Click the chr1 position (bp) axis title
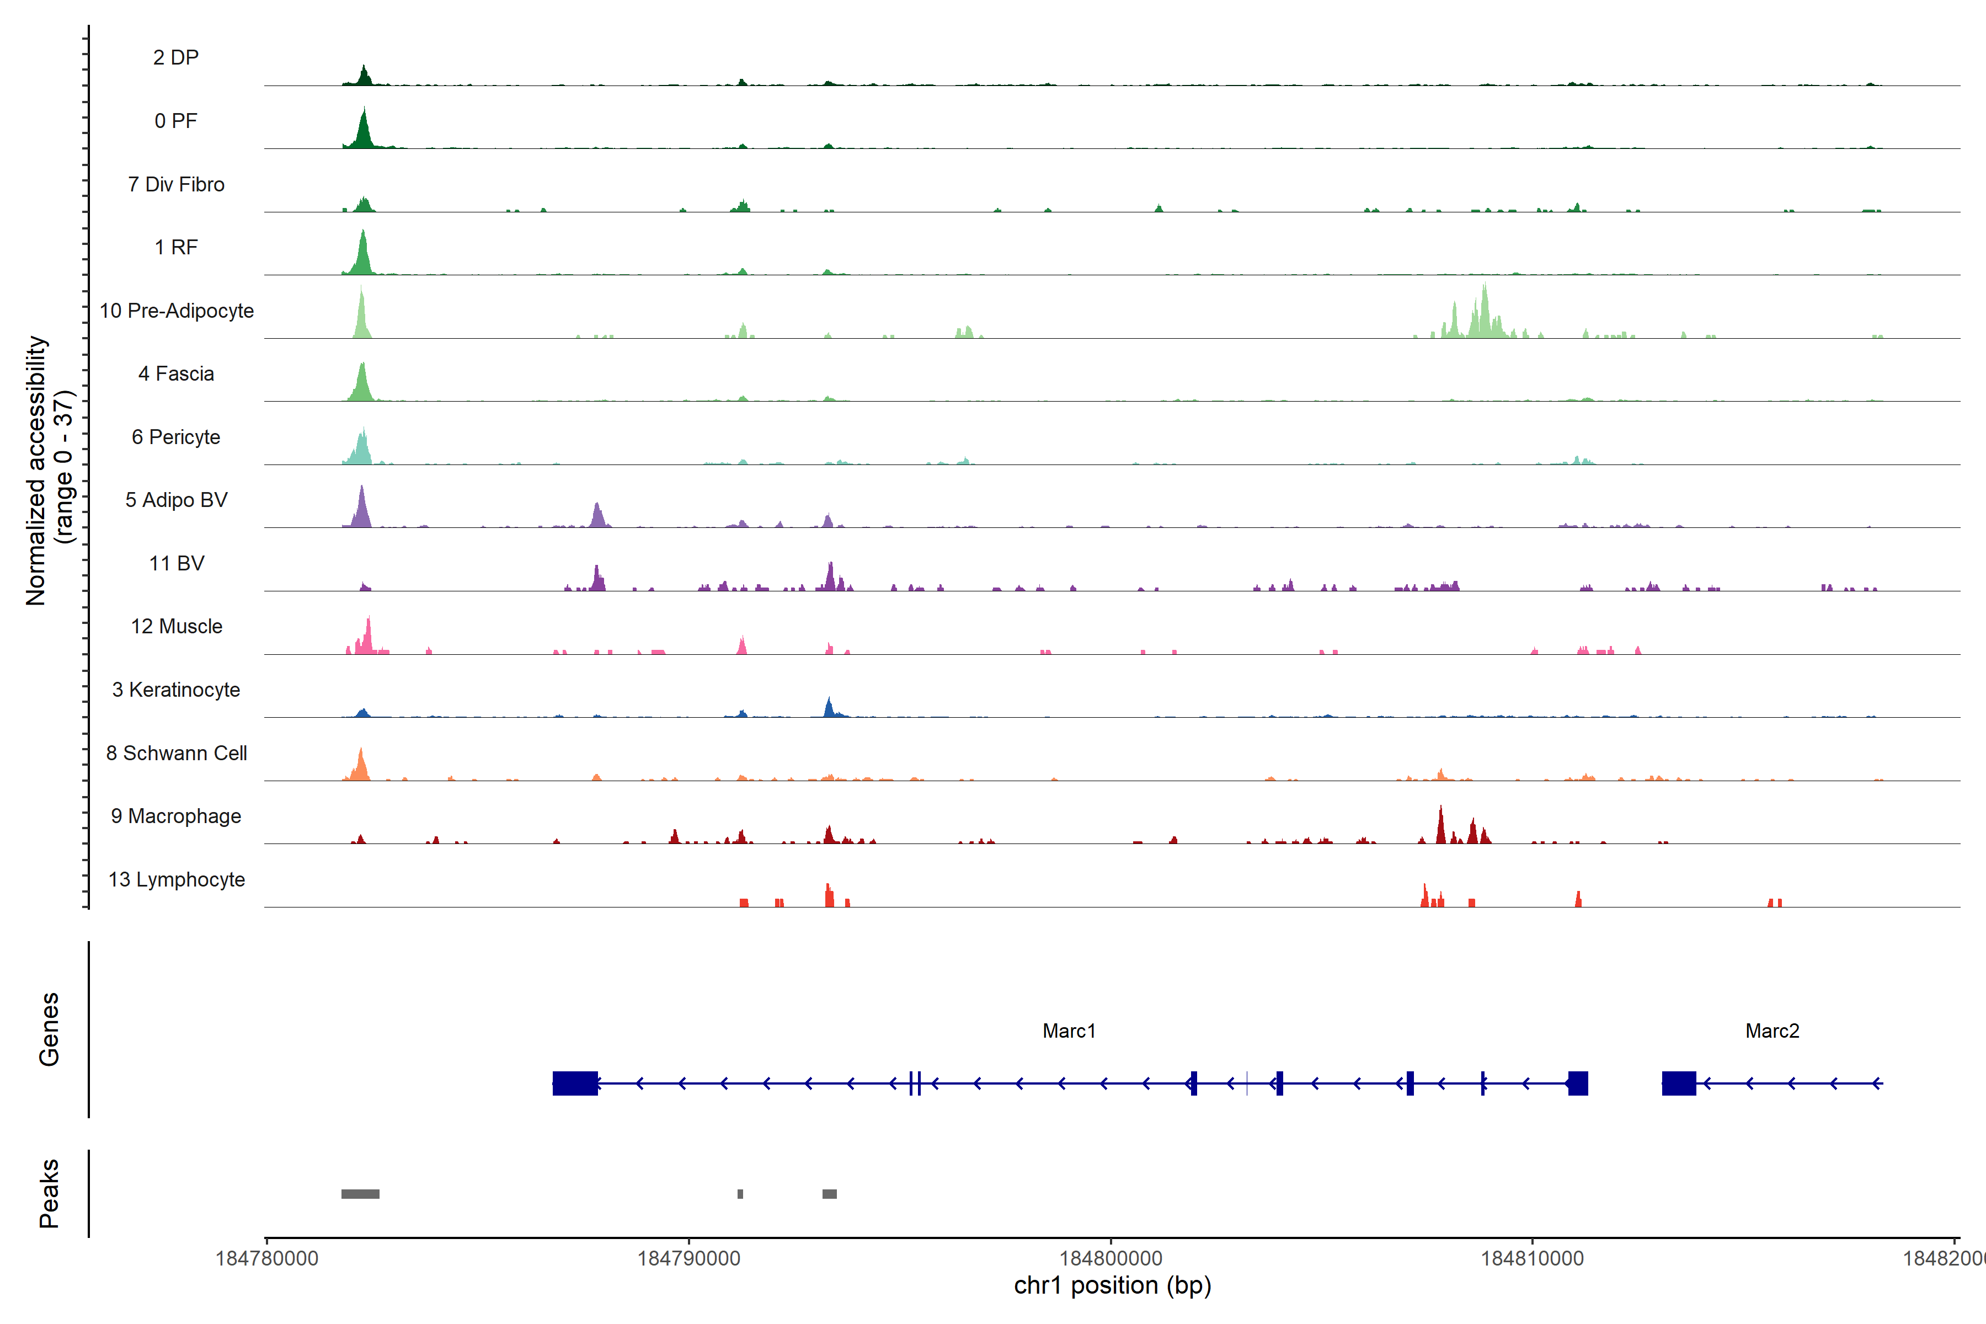 click(1112, 1285)
